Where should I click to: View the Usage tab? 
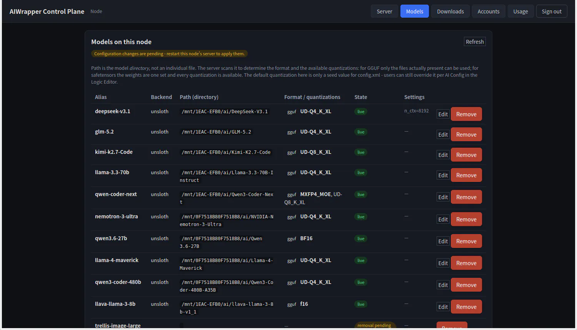pyautogui.click(x=520, y=12)
